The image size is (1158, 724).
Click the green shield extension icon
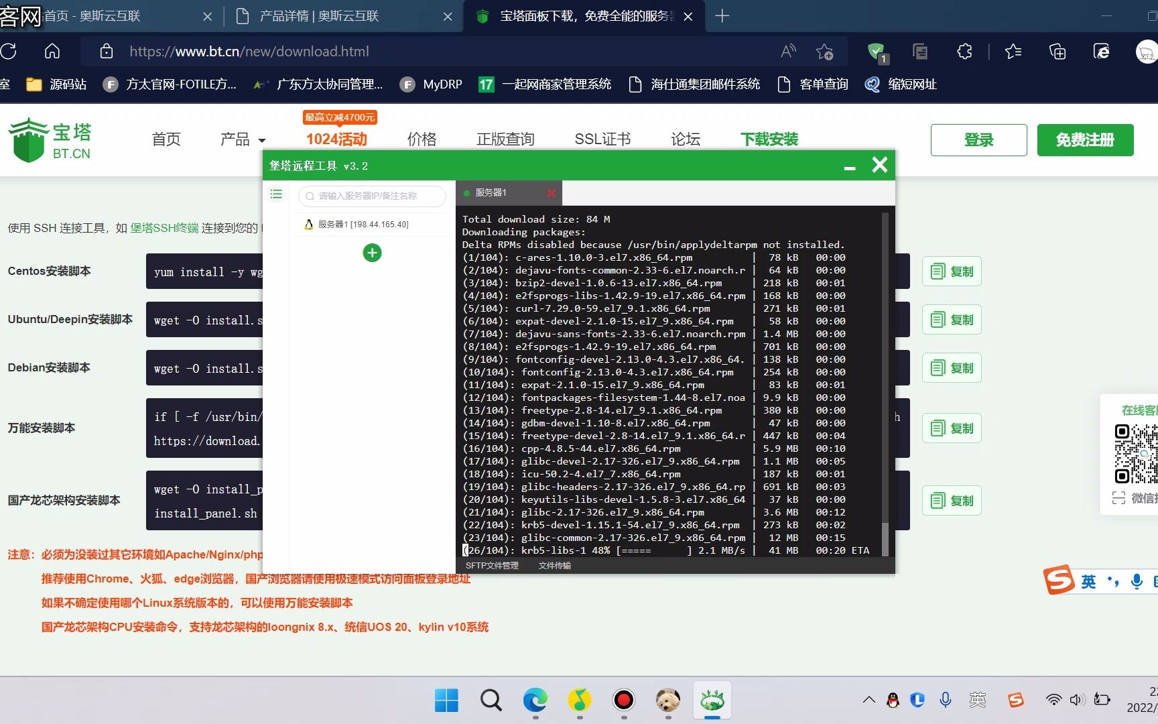876,52
